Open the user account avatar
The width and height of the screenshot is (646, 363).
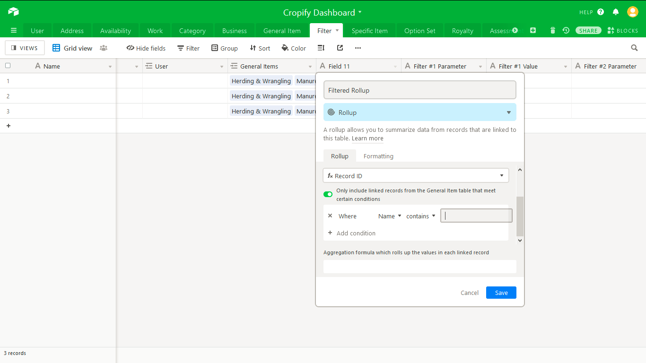[x=633, y=12]
